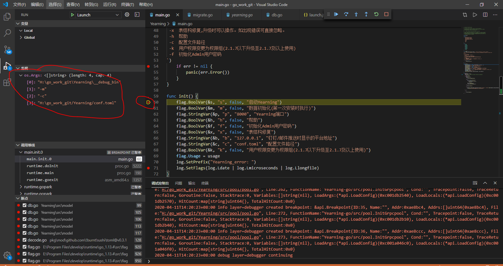Open changes compare icon in editor title
The width and height of the screenshot is (503, 266).
(465, 15)
